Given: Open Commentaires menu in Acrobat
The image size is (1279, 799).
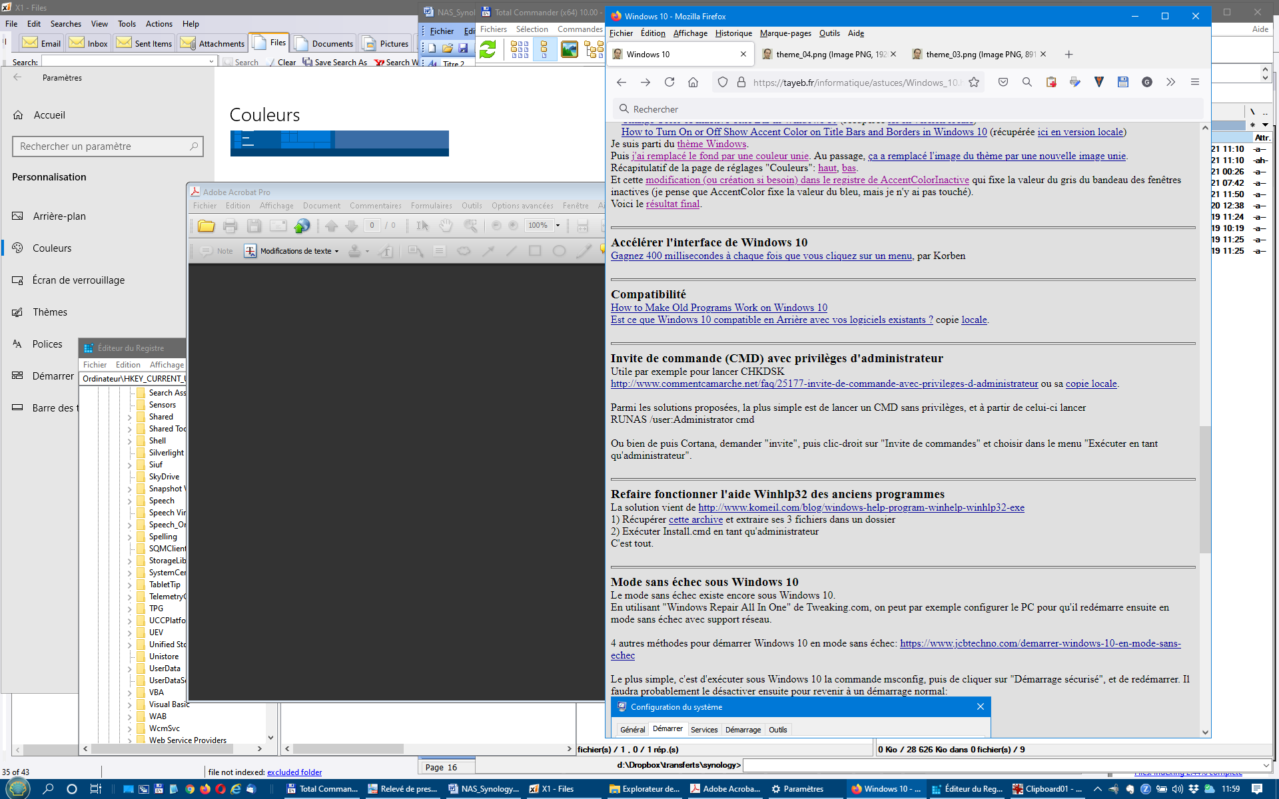Looking at the screenshot, I should 376,206.
